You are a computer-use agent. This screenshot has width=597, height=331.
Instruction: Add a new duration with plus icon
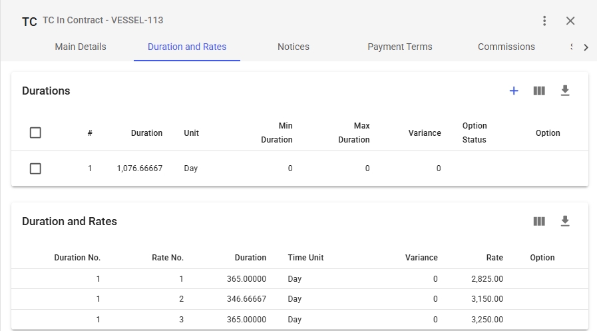click(514, 91)
